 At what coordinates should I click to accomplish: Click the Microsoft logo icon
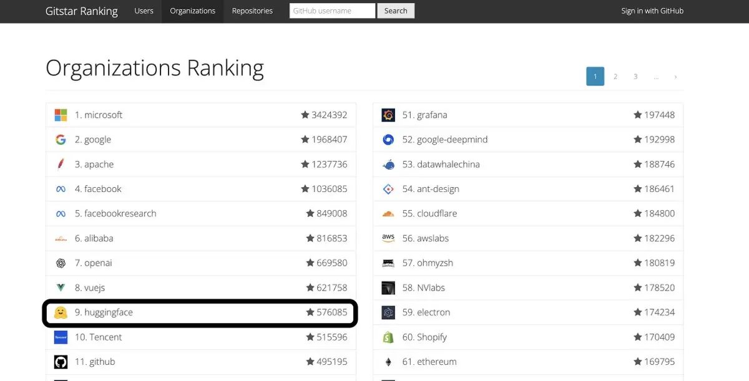[61, 115]
